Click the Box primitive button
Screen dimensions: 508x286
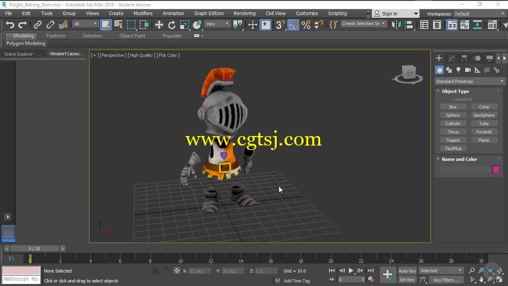pos(453,107)
